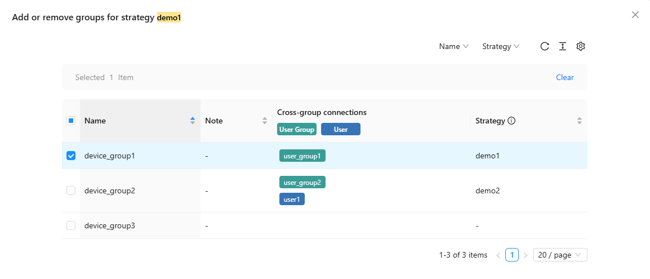Image resolution: width=650 pixels, height=279 pixels.
Task: Open the 20 / page size dropdown
Action: (560, 255)
